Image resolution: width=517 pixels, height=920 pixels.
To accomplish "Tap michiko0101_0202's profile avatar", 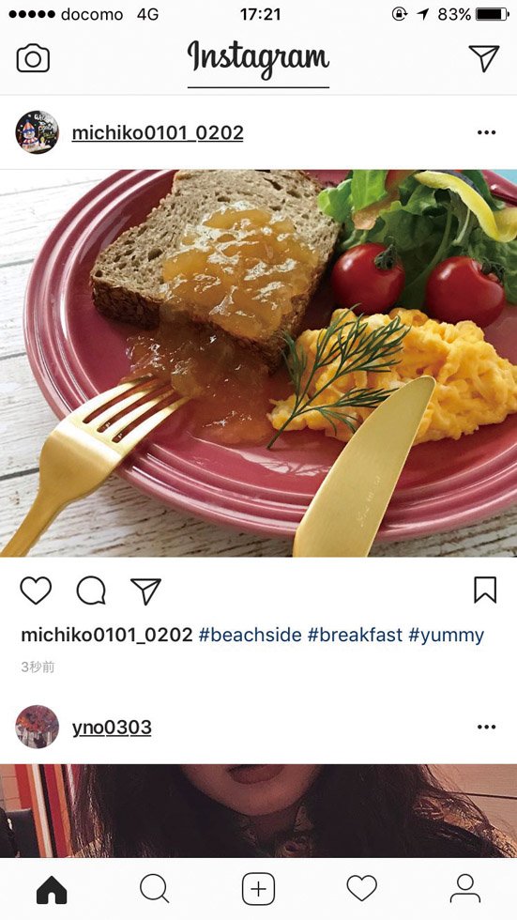I will [x=37, y=132].
